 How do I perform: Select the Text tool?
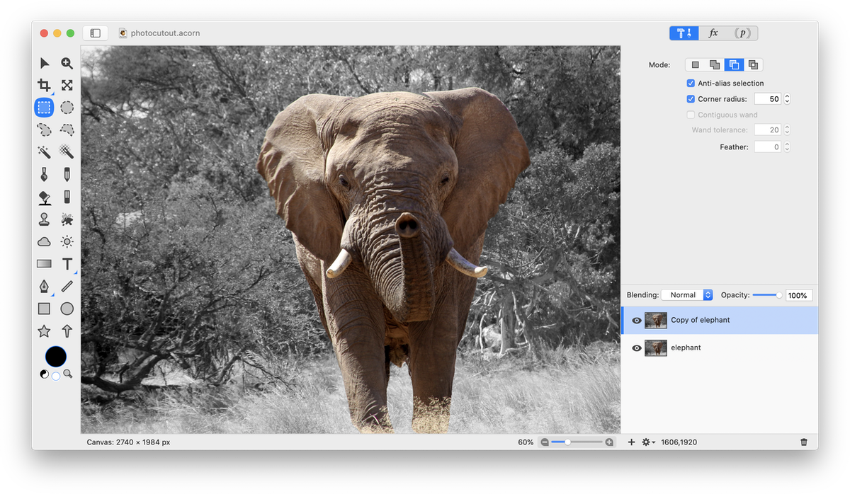pos(67,264)
